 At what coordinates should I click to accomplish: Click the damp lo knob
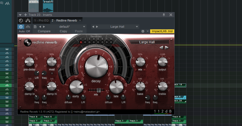tap(29, 87)
